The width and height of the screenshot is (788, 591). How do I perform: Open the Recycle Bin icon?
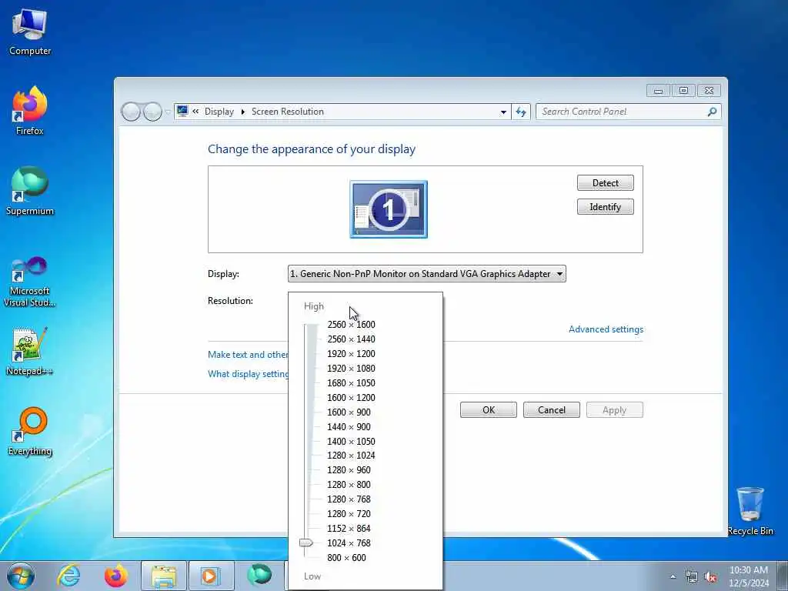pos(750,511)
